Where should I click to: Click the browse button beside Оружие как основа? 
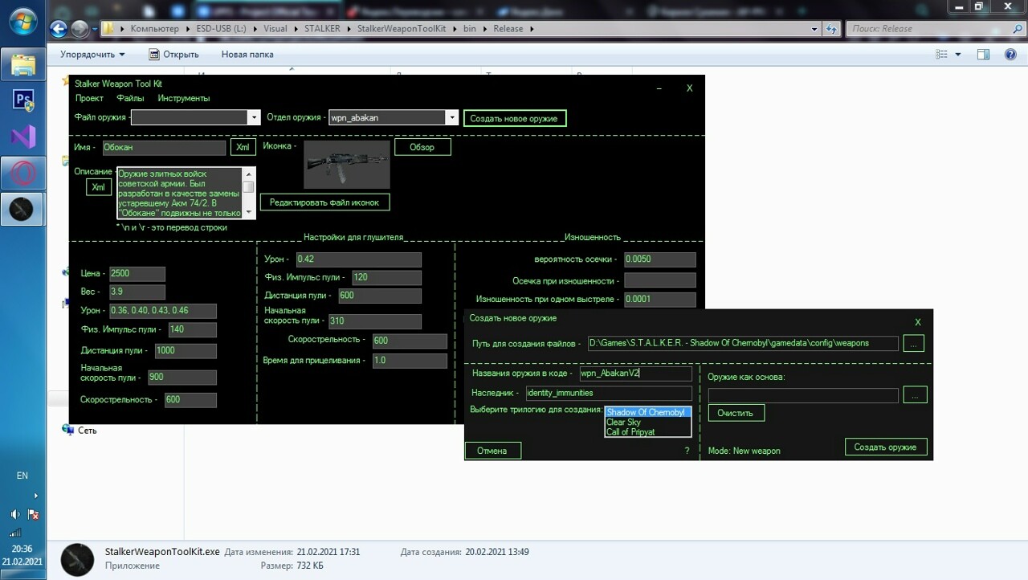click(x=915, y=394)
